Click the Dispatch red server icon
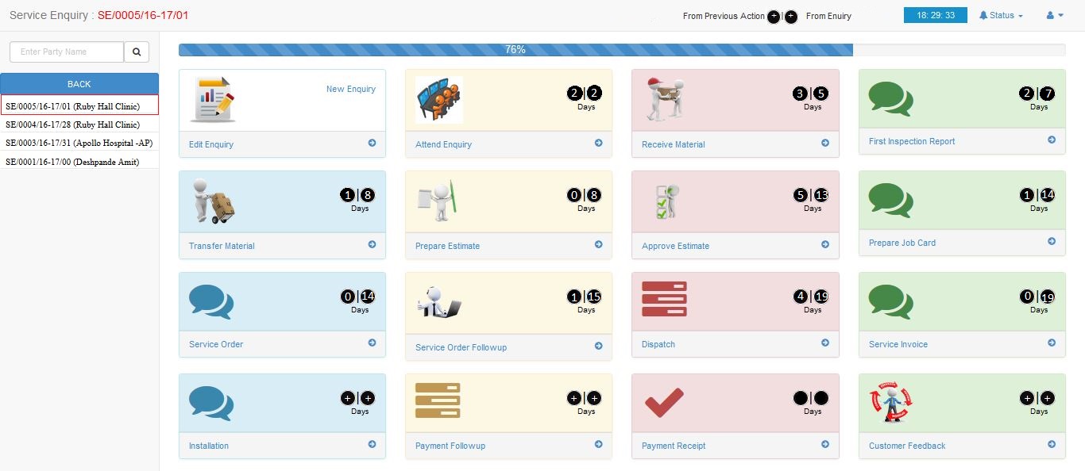Image resolution: width=1085 pixels, height=471 pixels. pyautogui.click(x=664, y=300)
